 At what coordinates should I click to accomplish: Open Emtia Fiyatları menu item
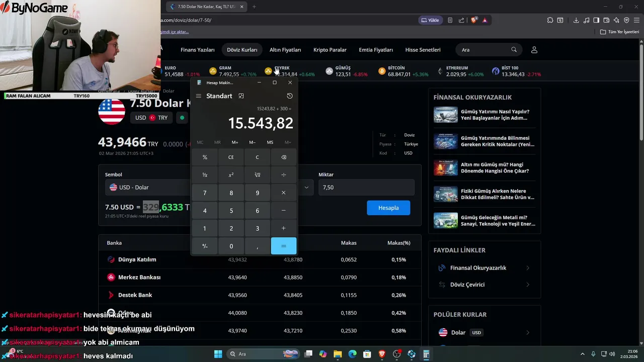click(376, 50)
